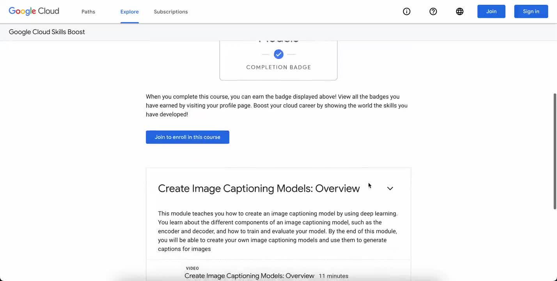Open Google Cloud Skills Boost home link
The image size is (557, 281).
[x=46, y=32]
